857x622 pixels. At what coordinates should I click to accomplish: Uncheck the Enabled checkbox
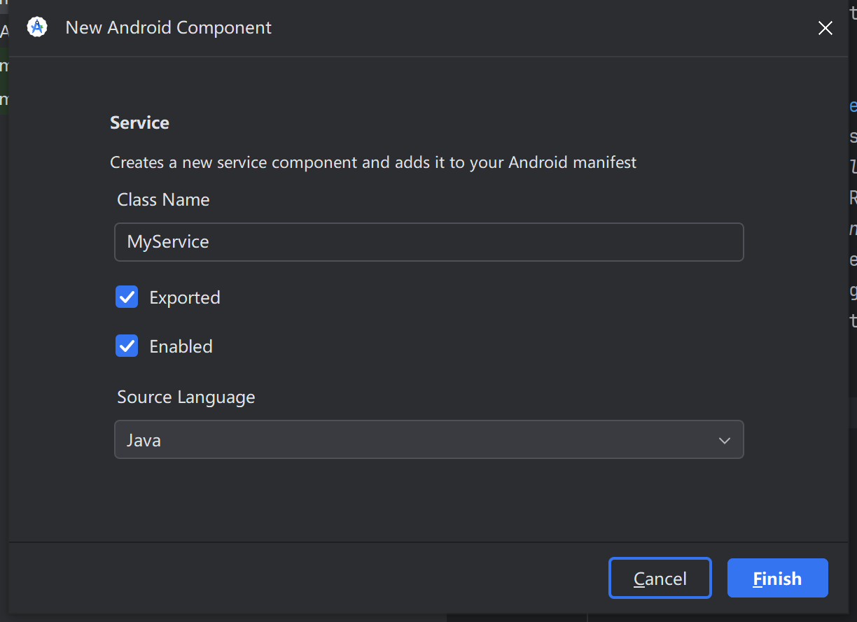click(127, 346)
